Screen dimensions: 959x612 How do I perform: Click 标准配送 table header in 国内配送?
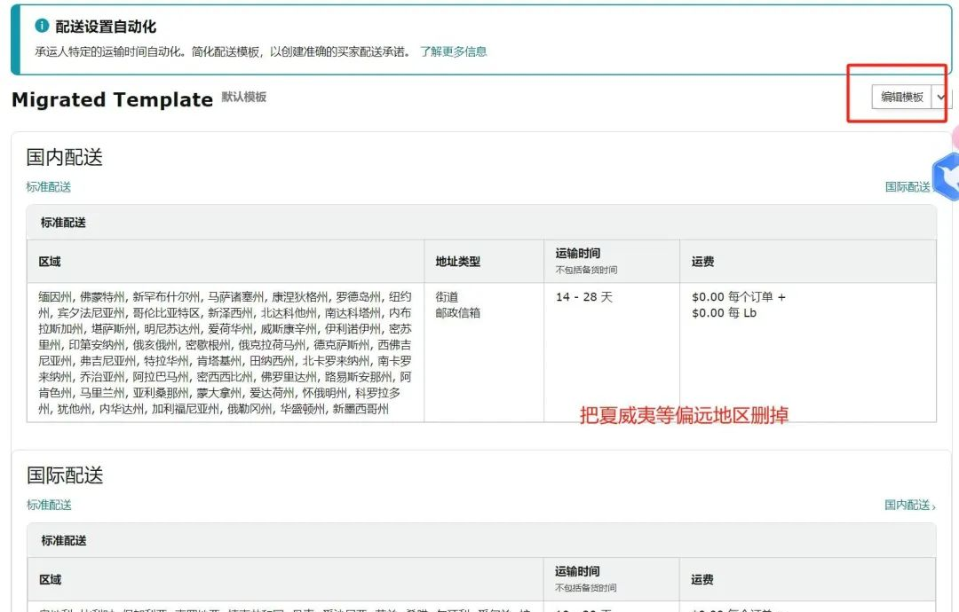63,223
